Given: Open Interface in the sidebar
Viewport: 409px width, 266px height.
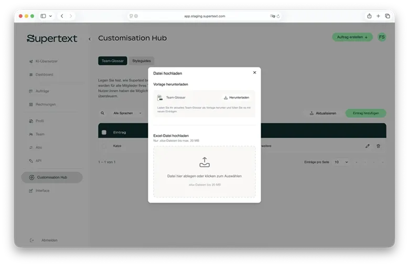Looking at the screenshot, I should [39, 191].
